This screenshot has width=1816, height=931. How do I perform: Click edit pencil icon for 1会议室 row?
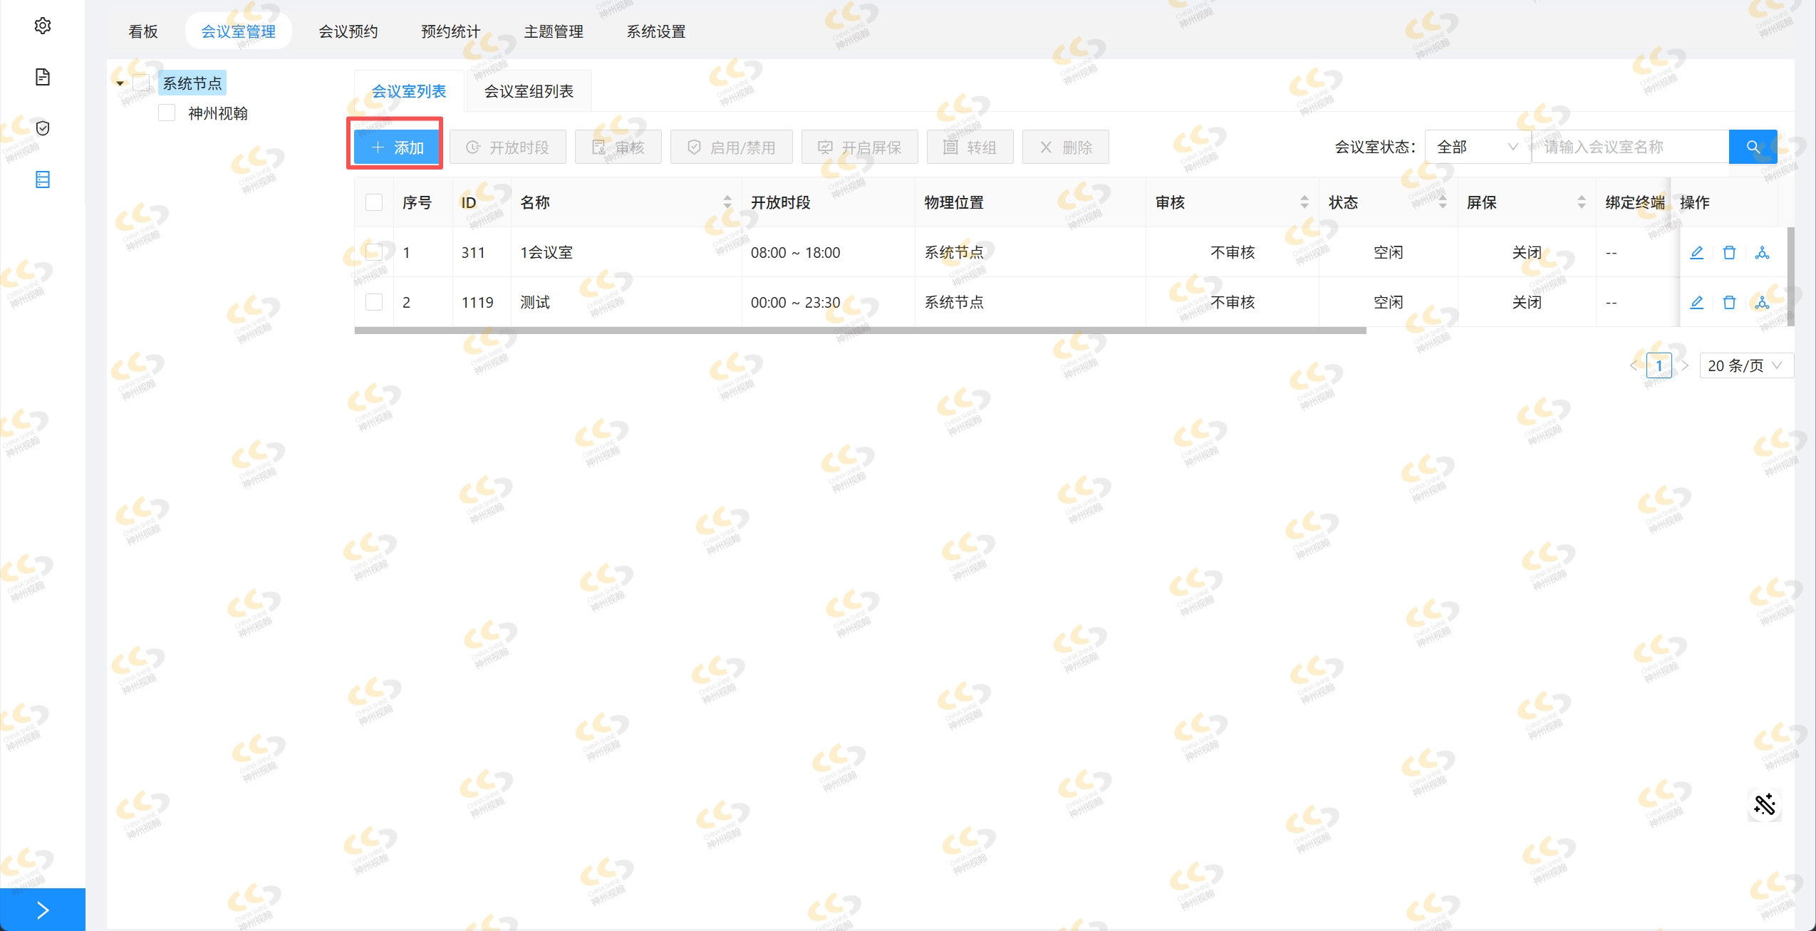click(1696, 252)
